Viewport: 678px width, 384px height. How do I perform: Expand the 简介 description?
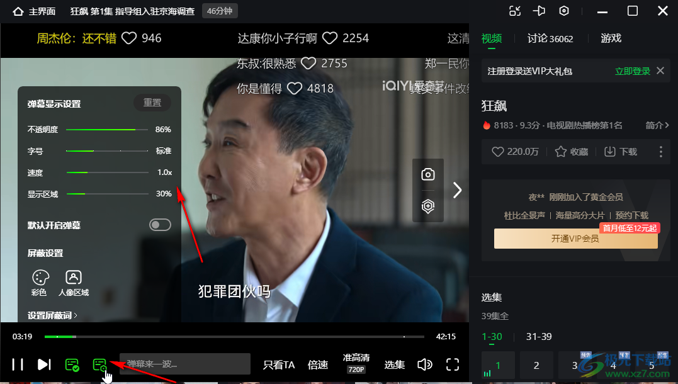pos(657,125)
